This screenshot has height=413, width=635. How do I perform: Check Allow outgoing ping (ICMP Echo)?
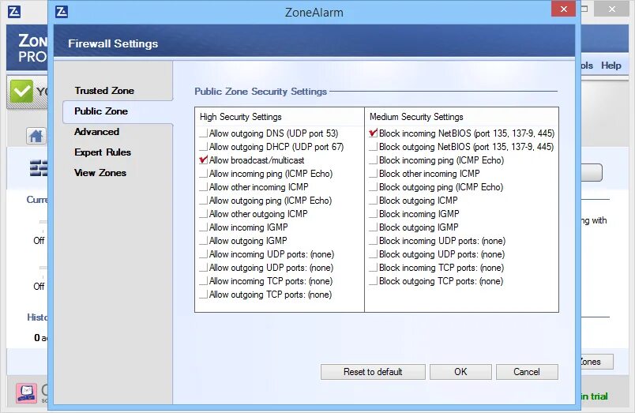point(203,201)
